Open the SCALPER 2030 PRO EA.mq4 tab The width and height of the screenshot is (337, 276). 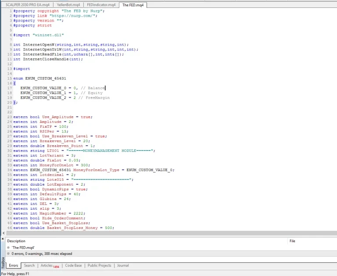[x=27, y=5]
